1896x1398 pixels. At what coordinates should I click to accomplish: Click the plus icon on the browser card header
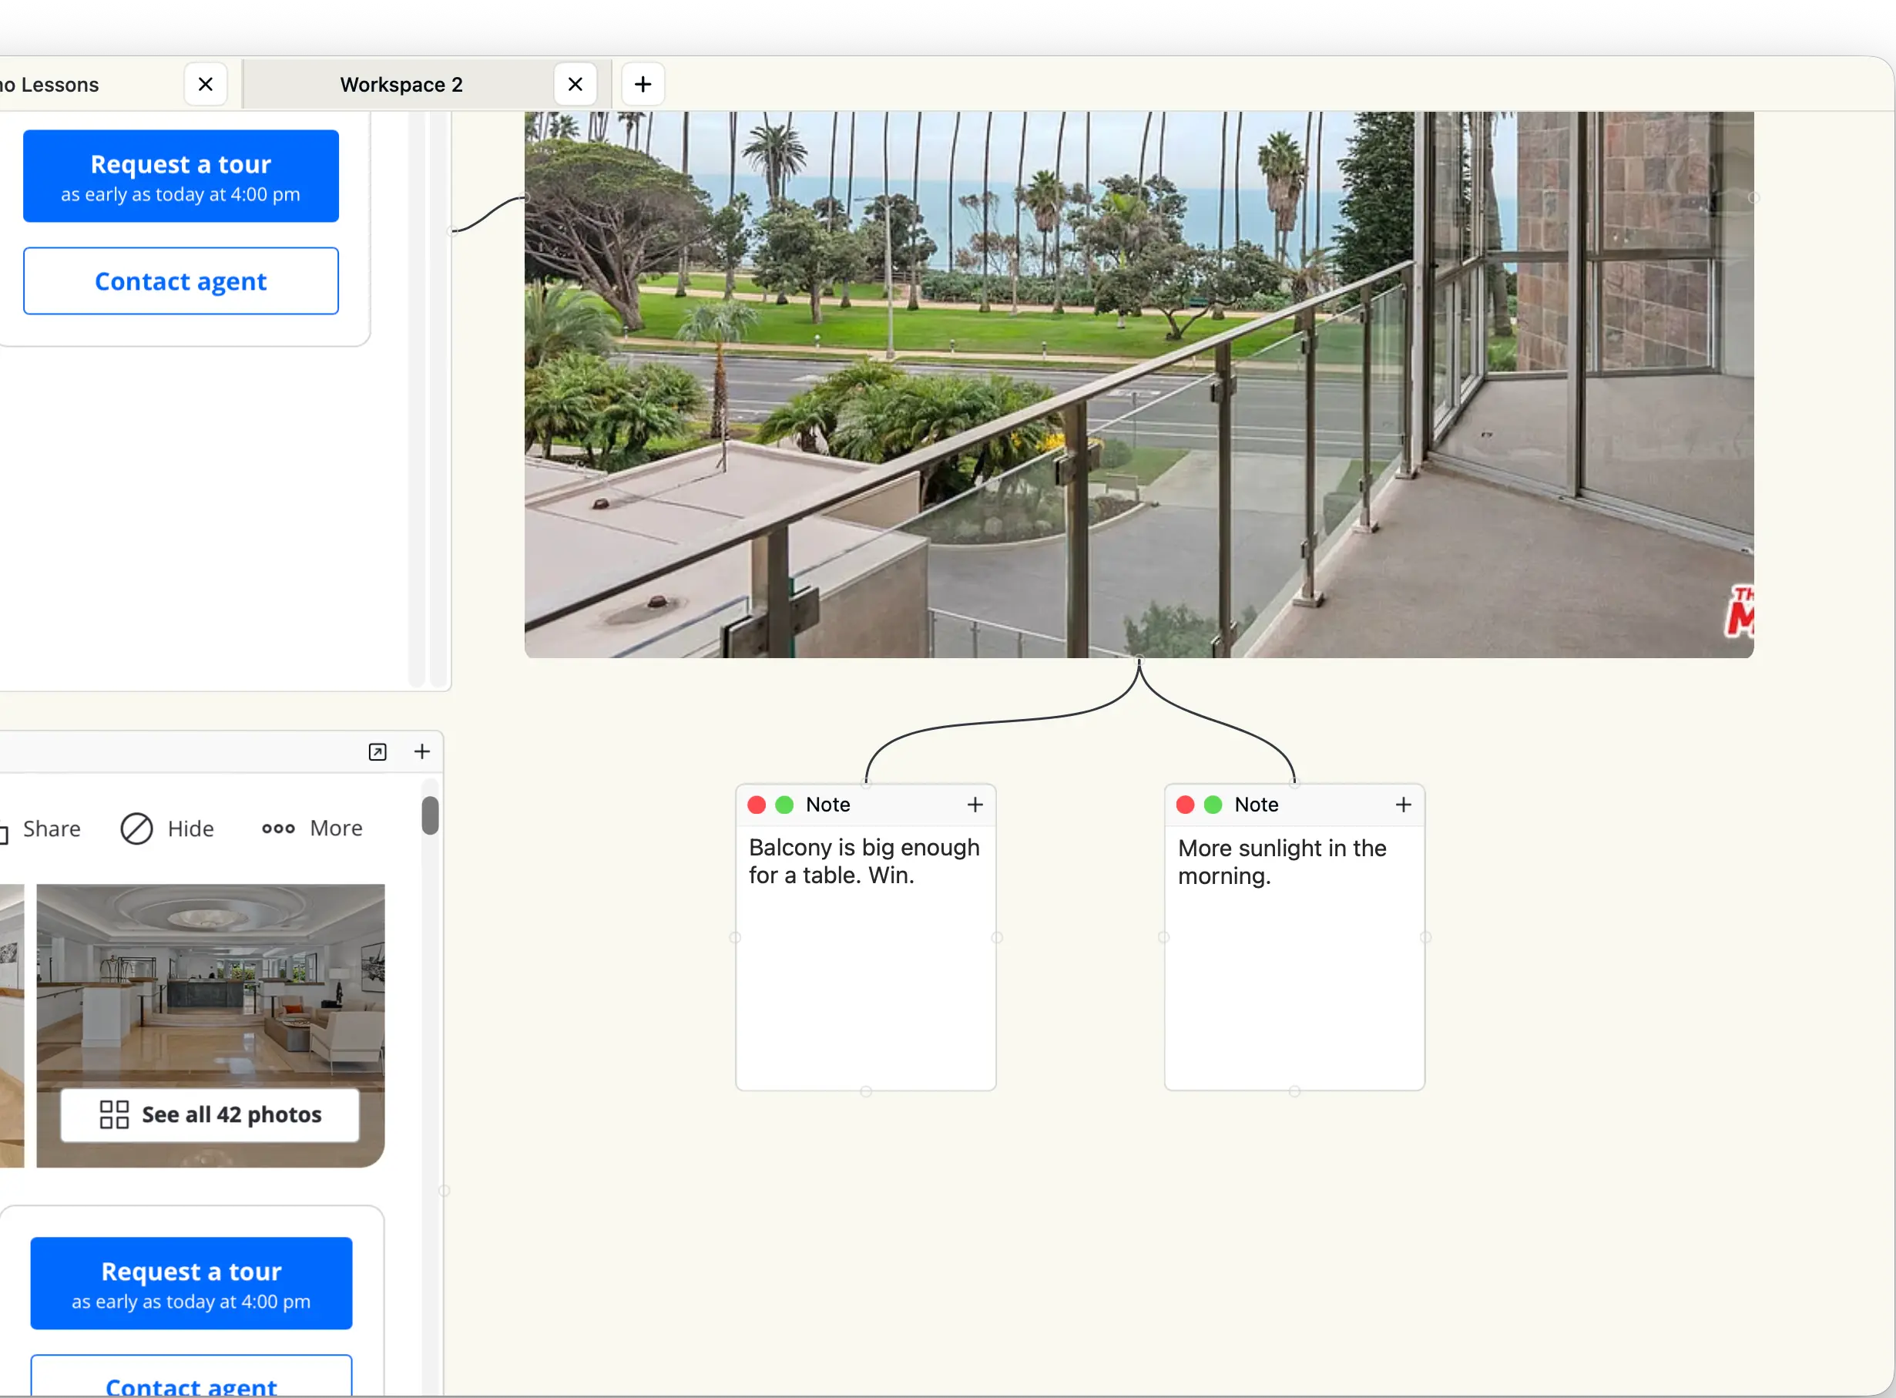[422, 752]
